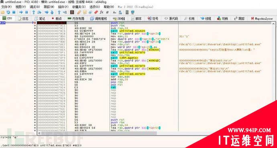Screen dimensions: 277x148
Task: Run the program with the arrow icon
Action: pyautogui.click(x=21, y=12)
